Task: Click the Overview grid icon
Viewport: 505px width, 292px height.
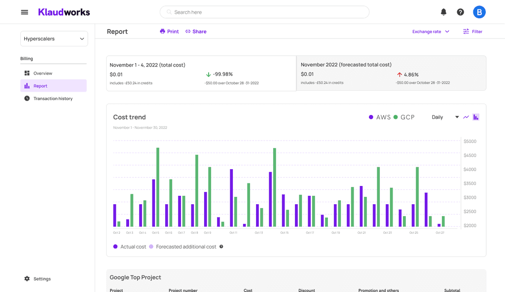Action: coord(27,73)
